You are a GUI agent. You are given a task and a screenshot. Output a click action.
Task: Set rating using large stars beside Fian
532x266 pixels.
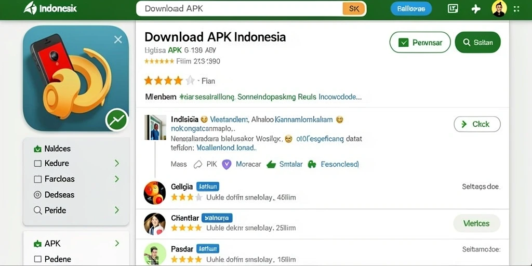[x=169, y=81]
